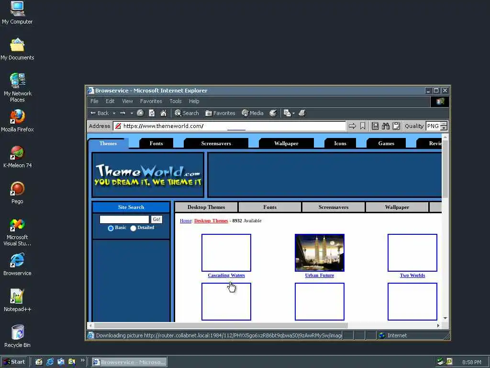Switch to the black Screensavers tab
490x368 pixels.
point(216,143)
